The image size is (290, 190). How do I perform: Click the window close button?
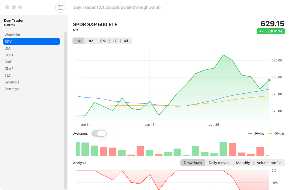click(x=7, y=7)
